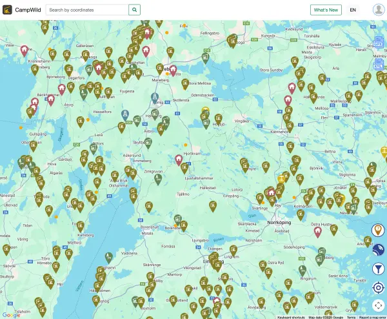The width and height of the screenshot is (387, 319).
Task: Select the green marker at Zinkgruvan
Action: [x=158, y=179]
